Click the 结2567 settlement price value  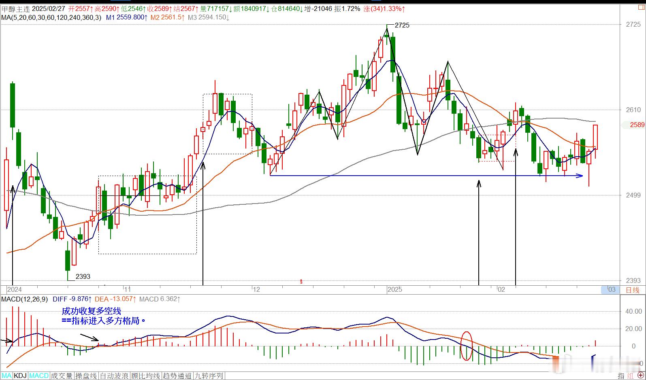point(186,8)
